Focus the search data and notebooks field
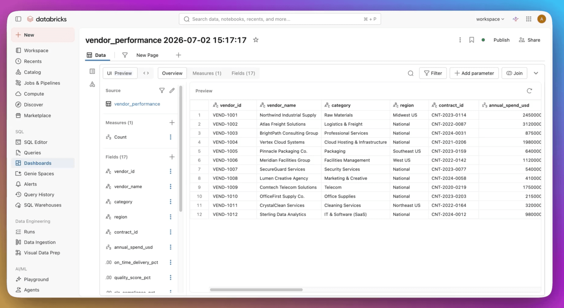 coord(280,19)
